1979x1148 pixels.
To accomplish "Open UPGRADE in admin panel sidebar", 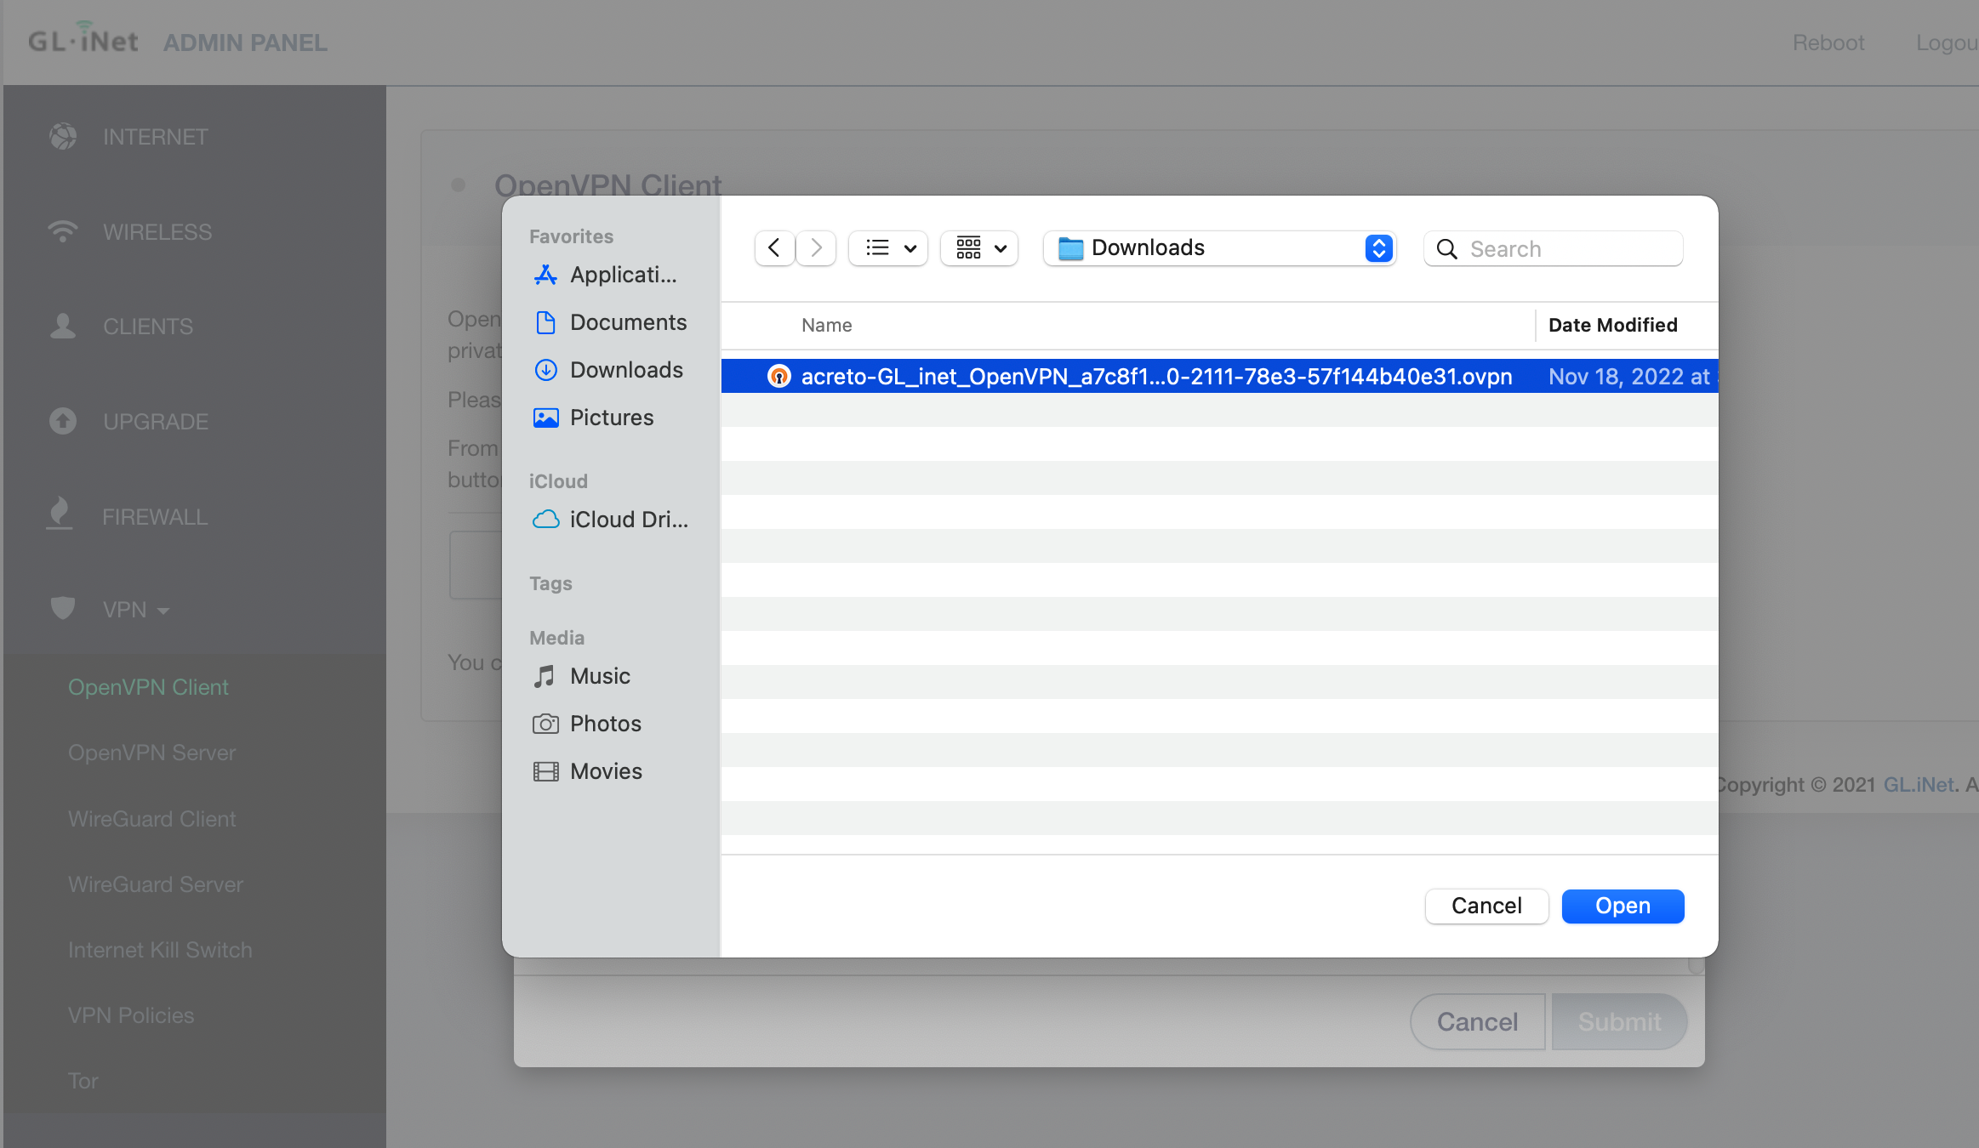I will [x=156, y=422].
